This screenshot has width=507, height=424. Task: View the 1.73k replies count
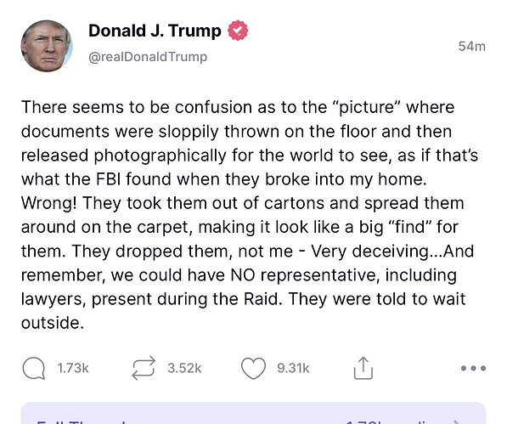[73, 368]
